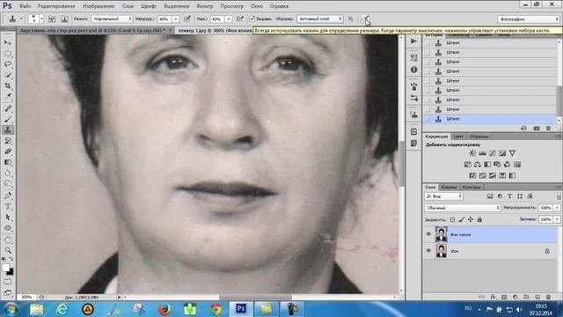The width and height of the screenshot is (563, 317).
Task: Toggle visibility of Фон layer
Action: click(x=428, y=251)
